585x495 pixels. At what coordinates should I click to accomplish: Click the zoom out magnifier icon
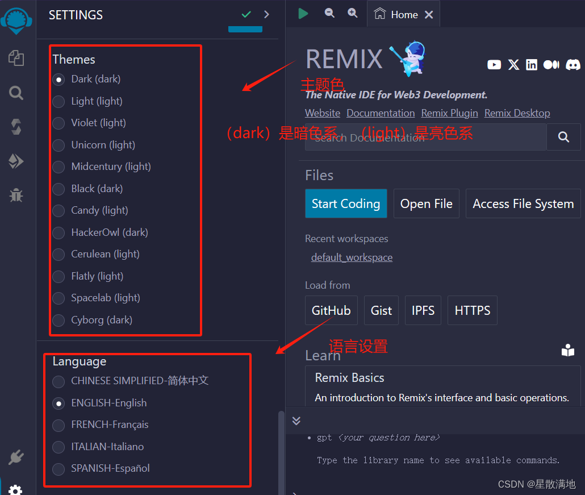tap(329, 13)
